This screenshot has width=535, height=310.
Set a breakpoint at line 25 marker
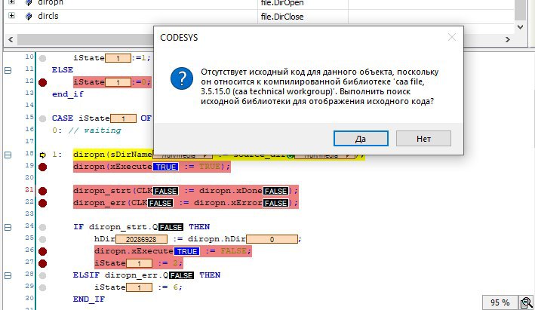(43, 239)
